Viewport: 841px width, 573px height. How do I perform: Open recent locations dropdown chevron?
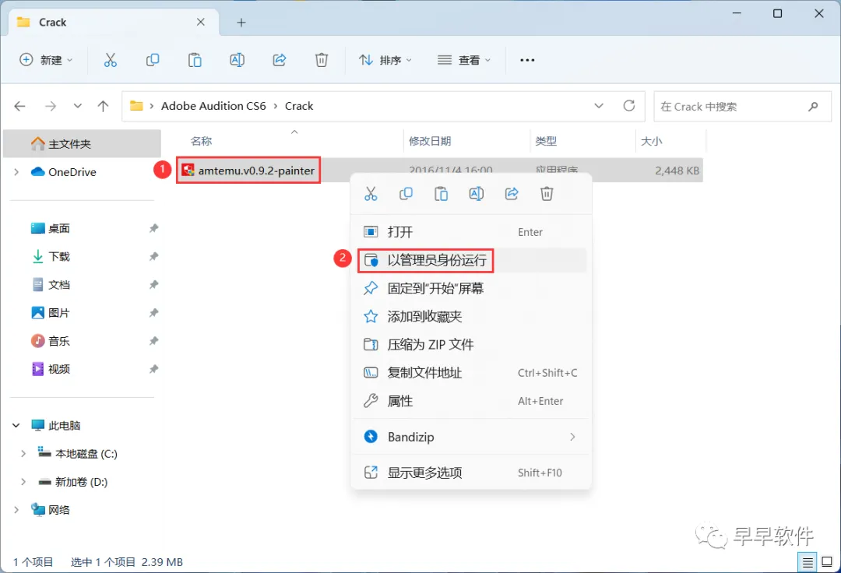(78, 106)
